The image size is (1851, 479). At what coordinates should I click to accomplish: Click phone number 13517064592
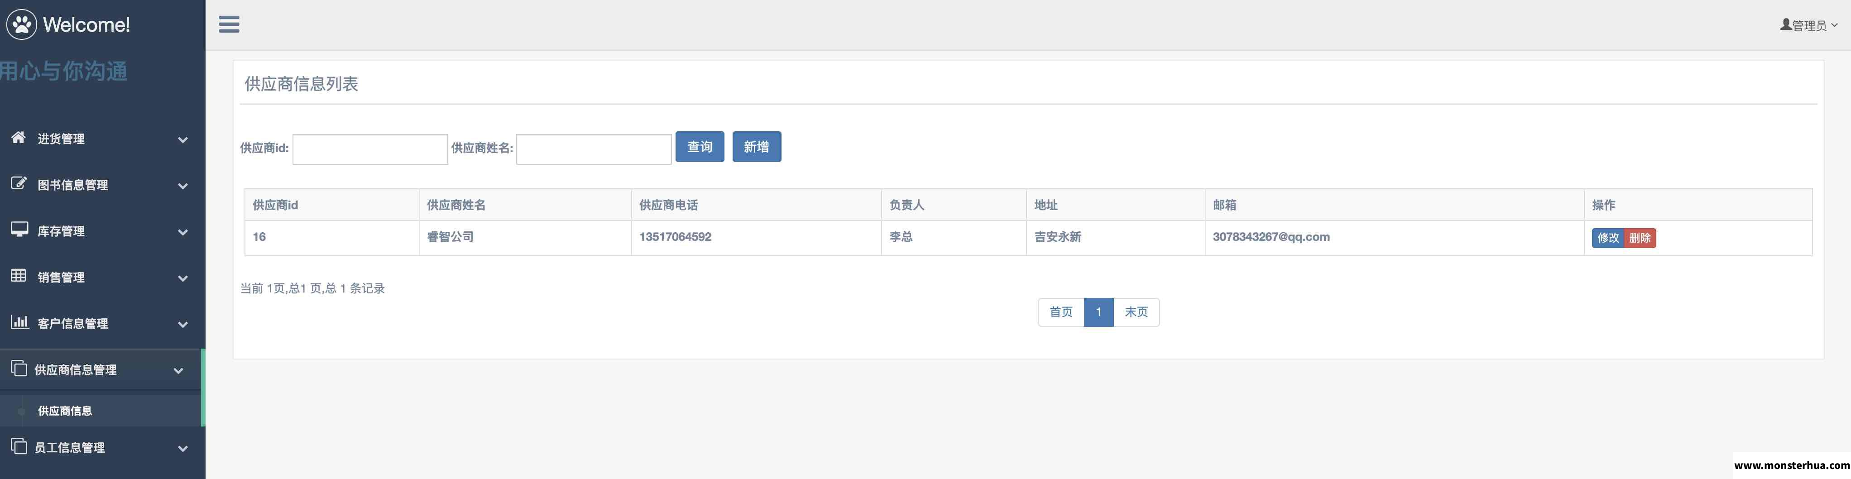pyautogui.click(x=676, y=237)
